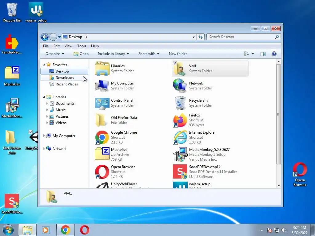Screen dimensions: 315x236
Task: Open Explorer help button
Action: pyautogui.click(x=274, y=54)
